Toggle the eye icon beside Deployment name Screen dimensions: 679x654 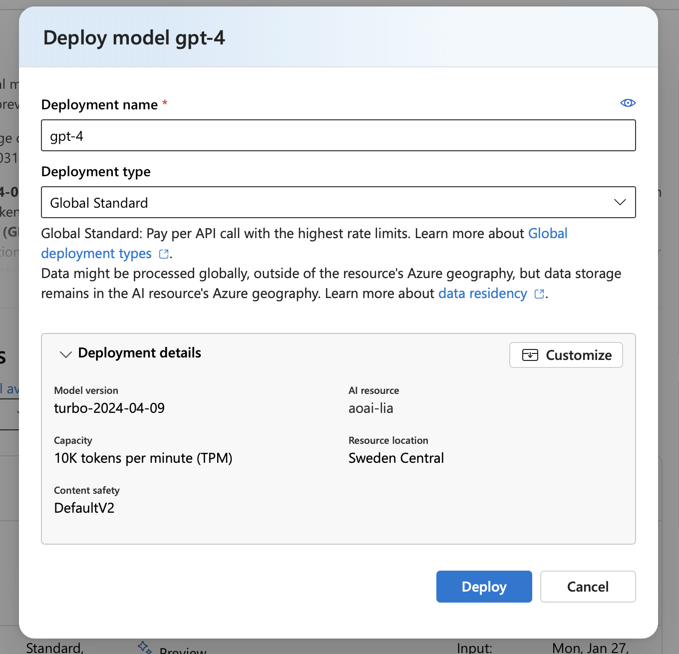[x=628, y=103]
